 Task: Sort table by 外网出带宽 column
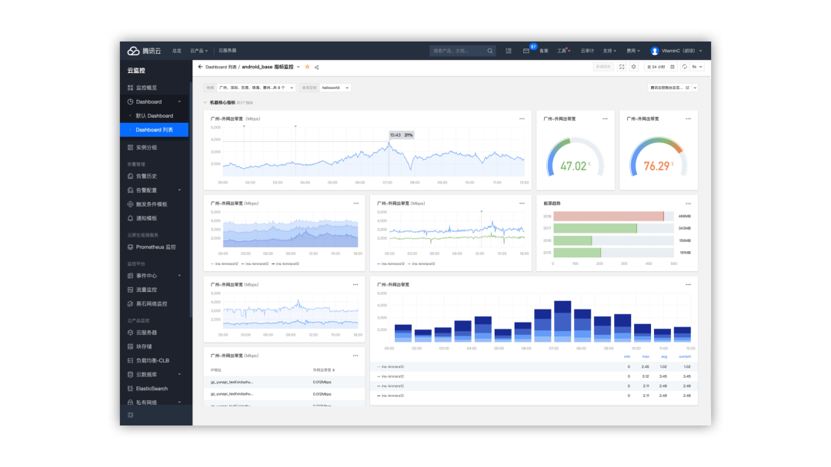coord(323,370)
